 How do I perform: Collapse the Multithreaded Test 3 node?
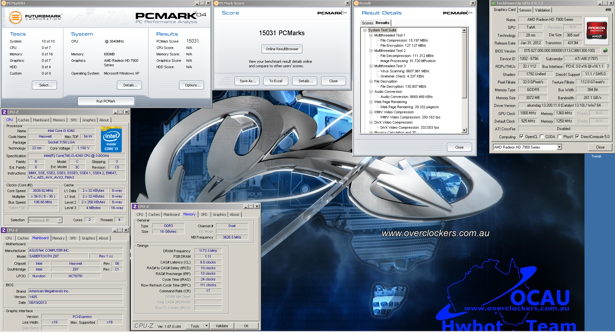coord(371,66)
